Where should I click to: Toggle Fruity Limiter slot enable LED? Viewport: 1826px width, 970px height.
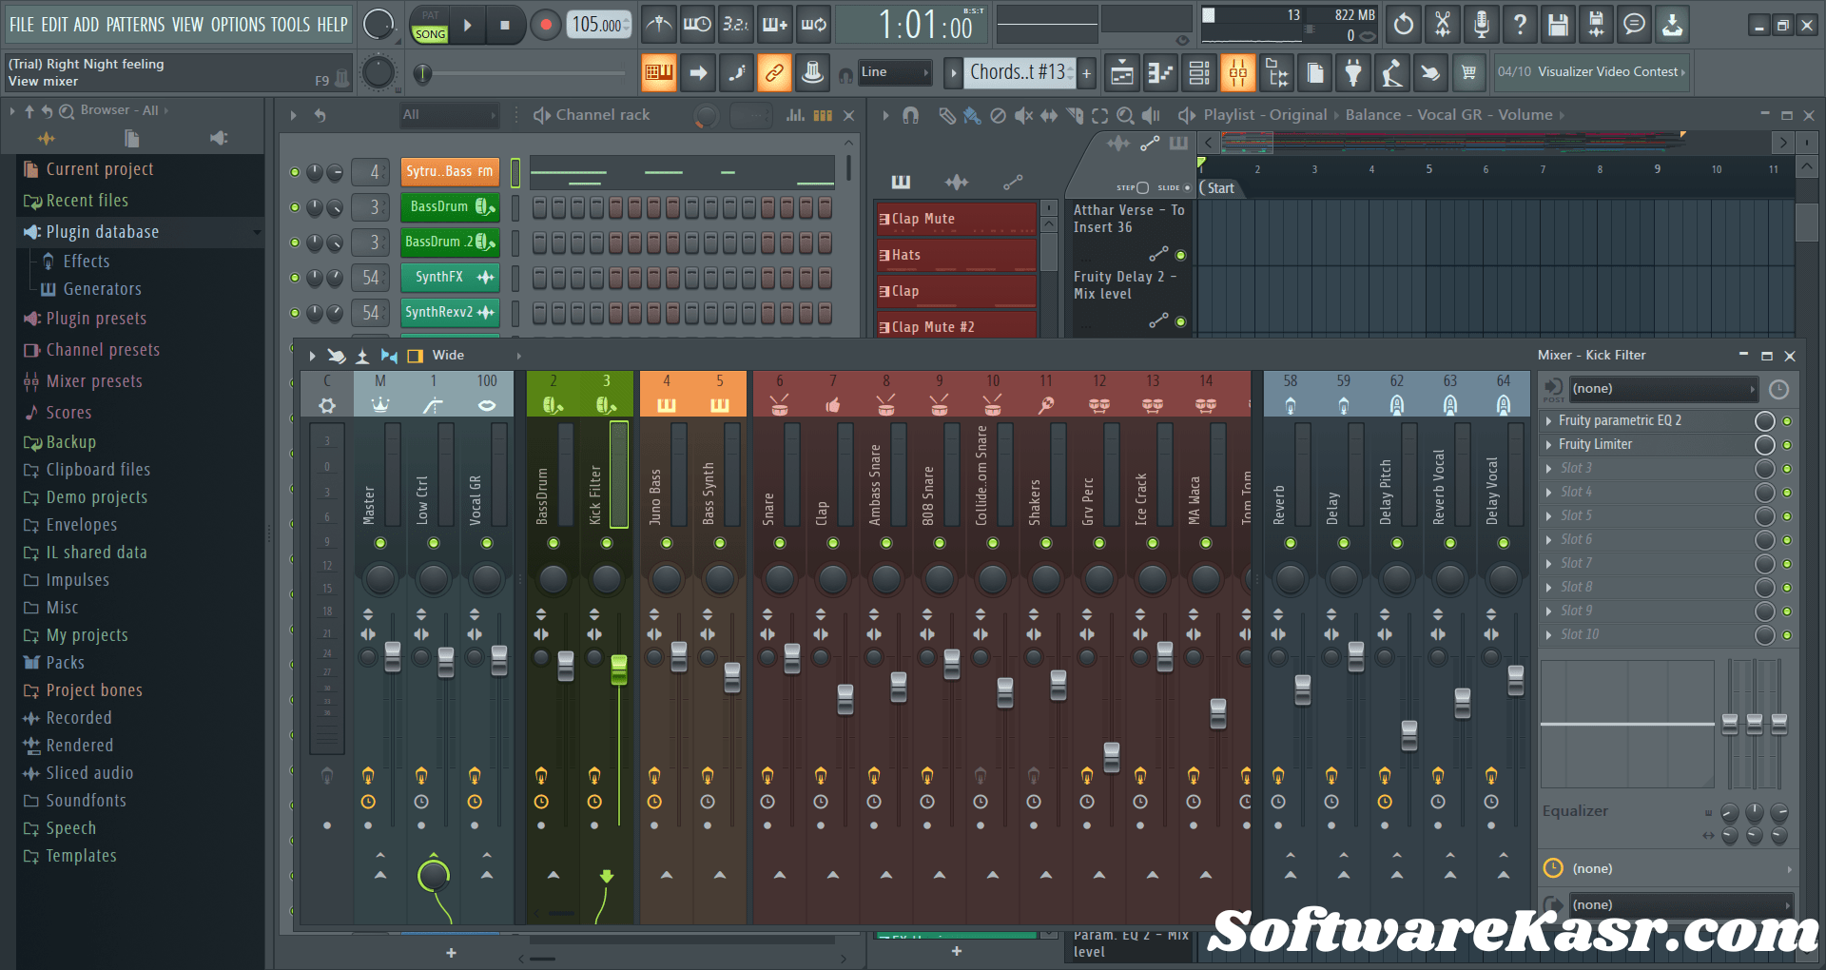[x=1787, y=444]
